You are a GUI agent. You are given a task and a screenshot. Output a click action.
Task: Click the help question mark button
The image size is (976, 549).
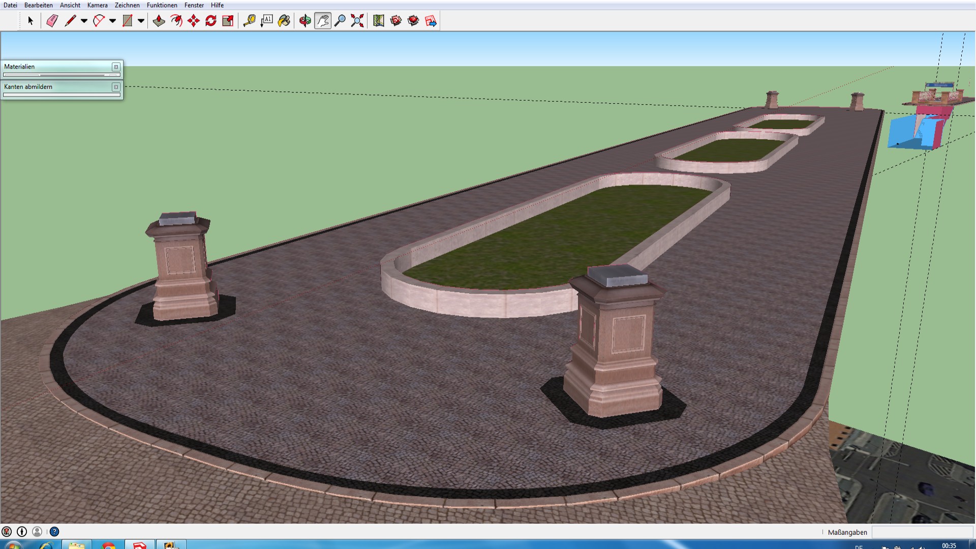point(54,532)
